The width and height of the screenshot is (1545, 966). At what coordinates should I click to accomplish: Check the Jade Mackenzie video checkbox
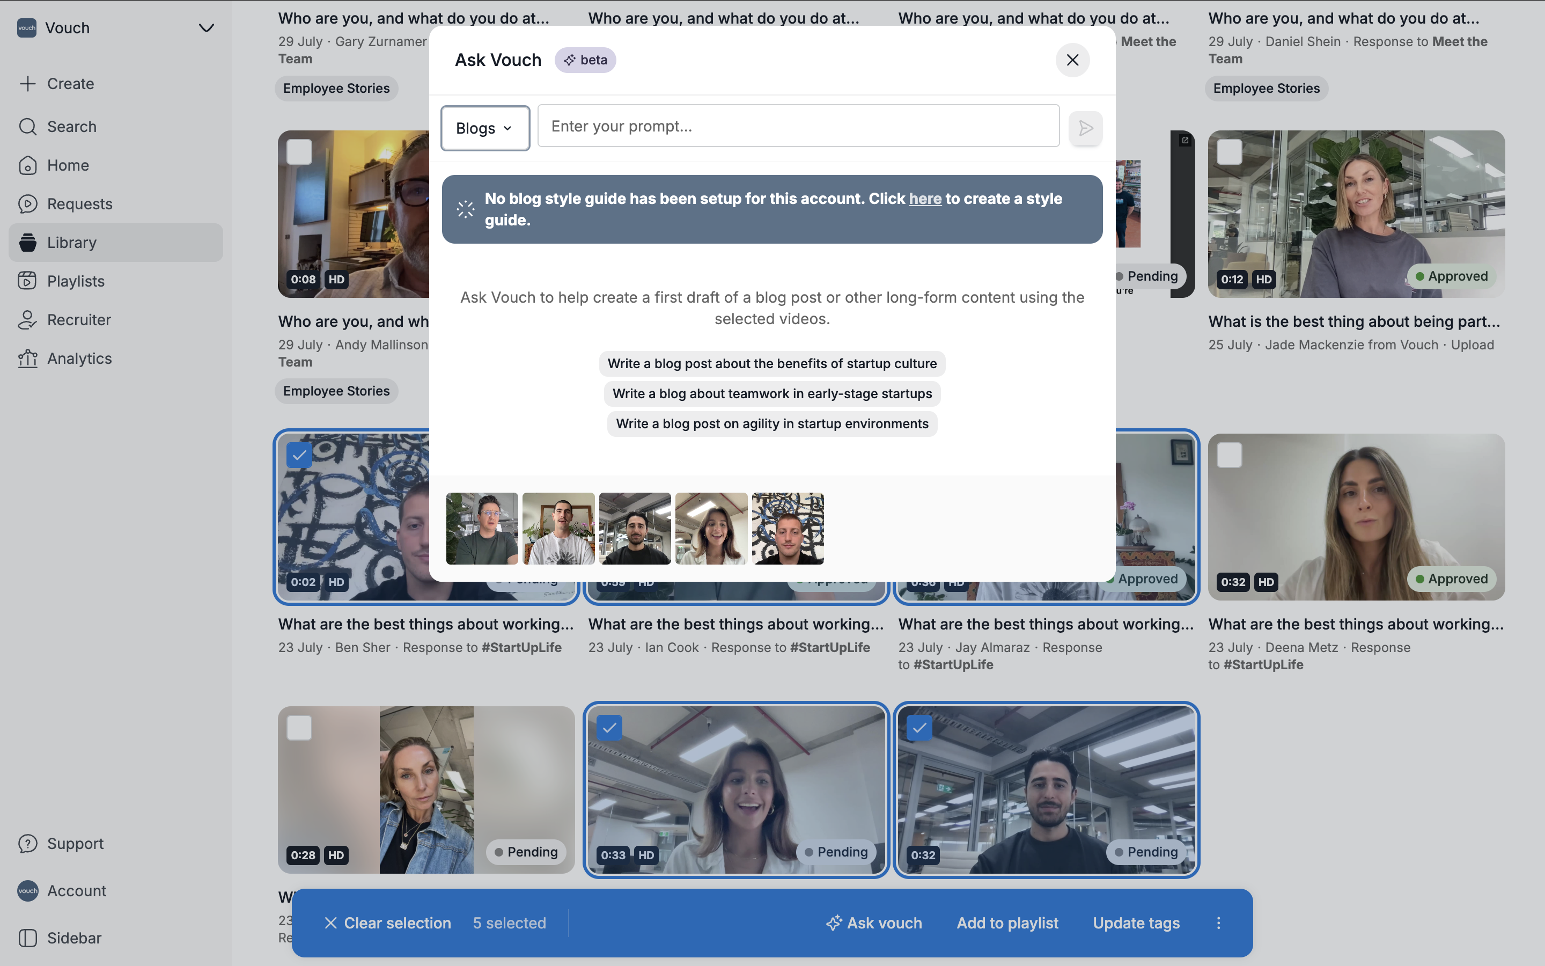[1230, 152]
